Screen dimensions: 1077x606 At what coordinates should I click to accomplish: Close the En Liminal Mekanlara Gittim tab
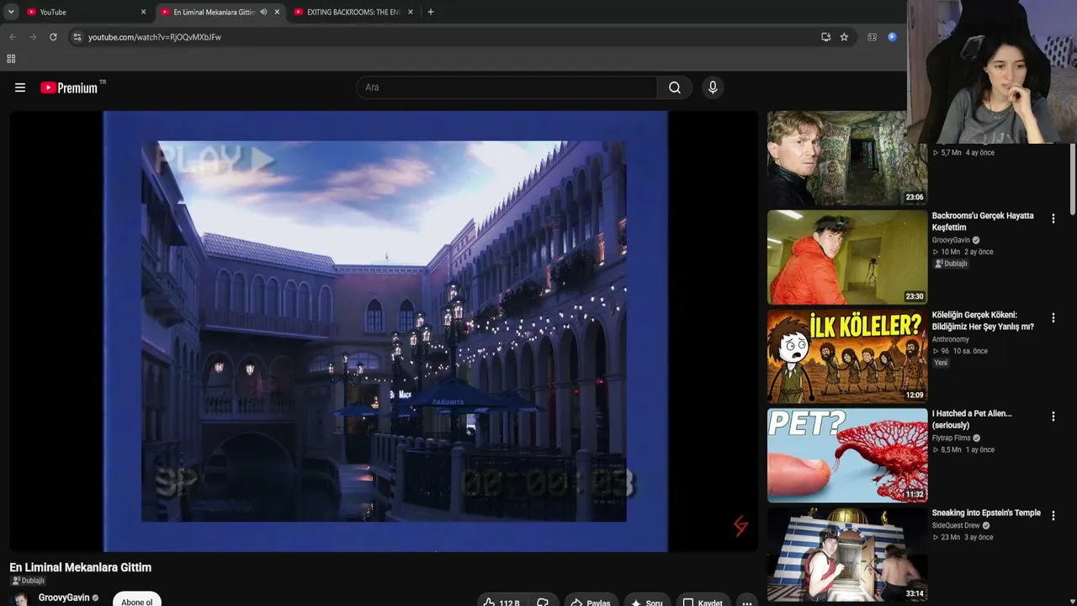pyautogui.click(x=275, y=12)
